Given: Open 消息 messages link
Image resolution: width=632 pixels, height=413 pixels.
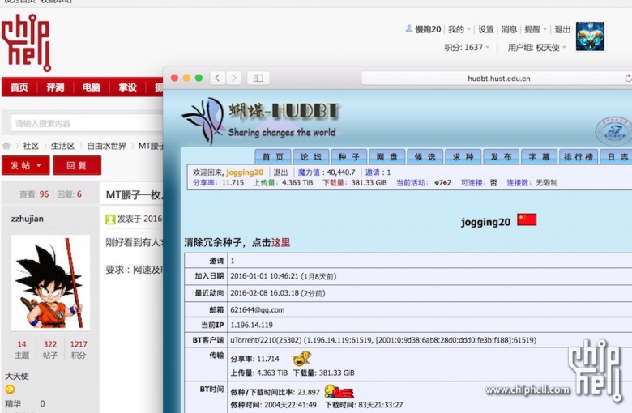Looking at the screenshot, I should click(x=509, y=29).
